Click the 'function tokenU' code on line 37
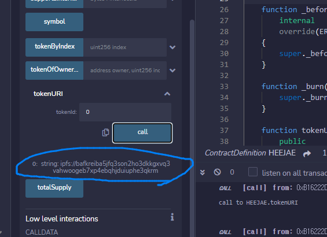327x237 pixels. coord(294,131)
